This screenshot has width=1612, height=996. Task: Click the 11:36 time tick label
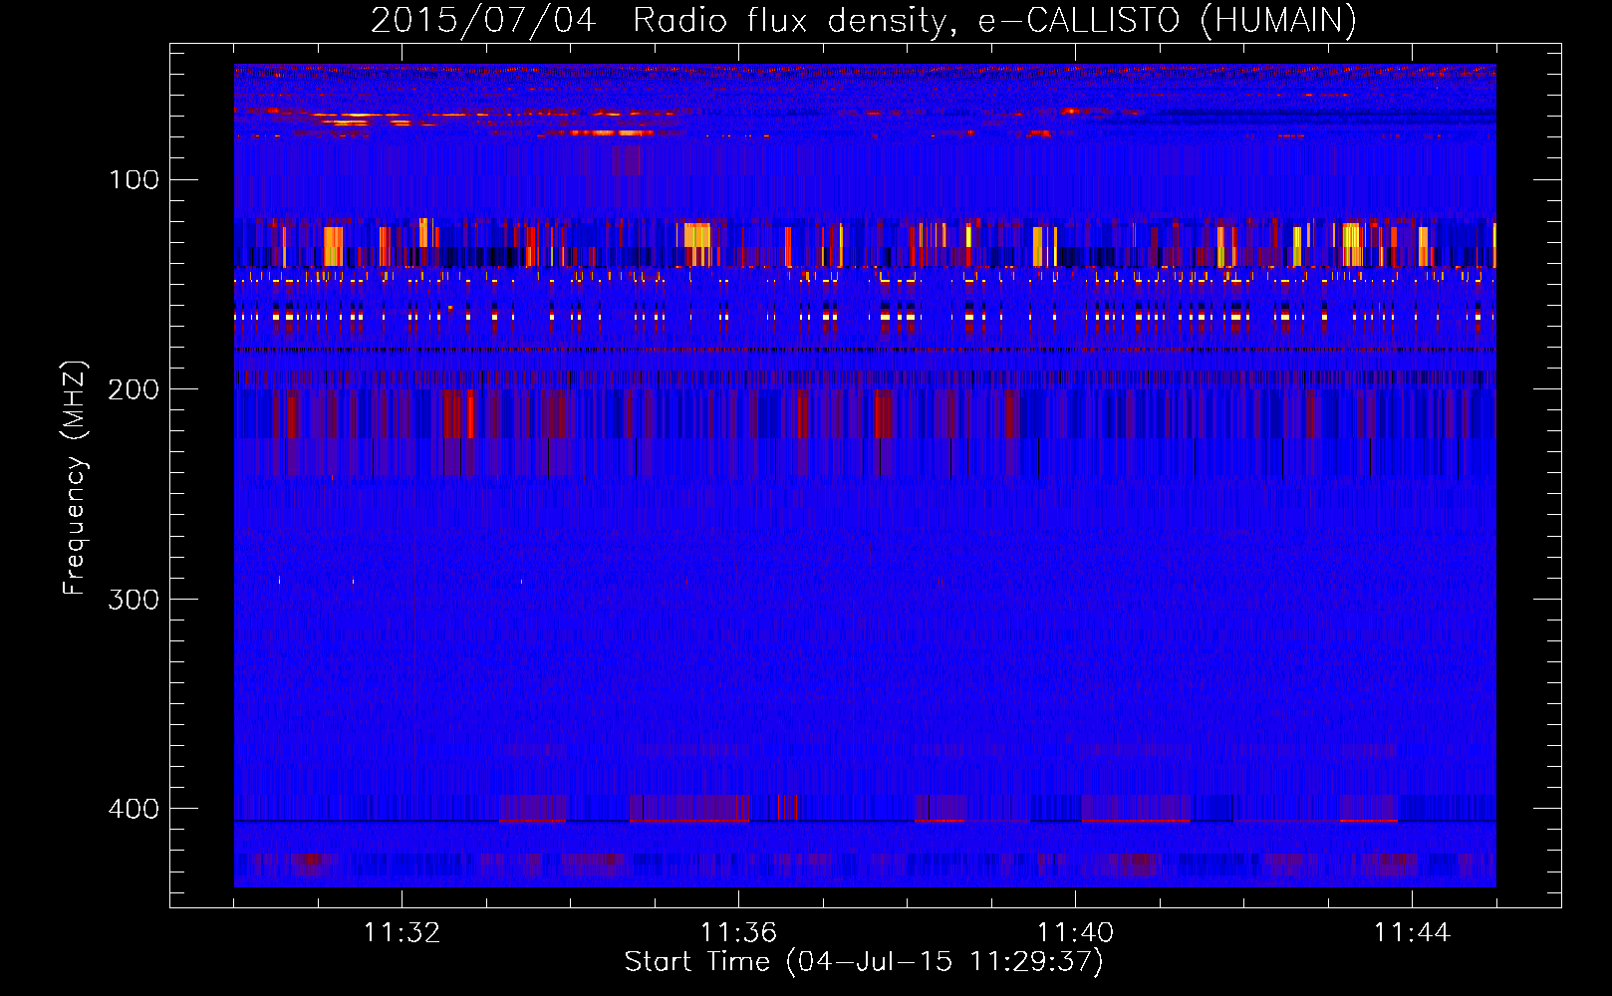738,932
